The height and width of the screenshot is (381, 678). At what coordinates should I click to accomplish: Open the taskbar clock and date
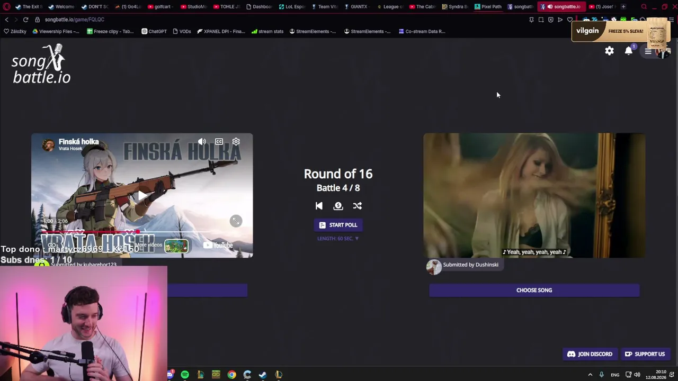coord(656,375)
